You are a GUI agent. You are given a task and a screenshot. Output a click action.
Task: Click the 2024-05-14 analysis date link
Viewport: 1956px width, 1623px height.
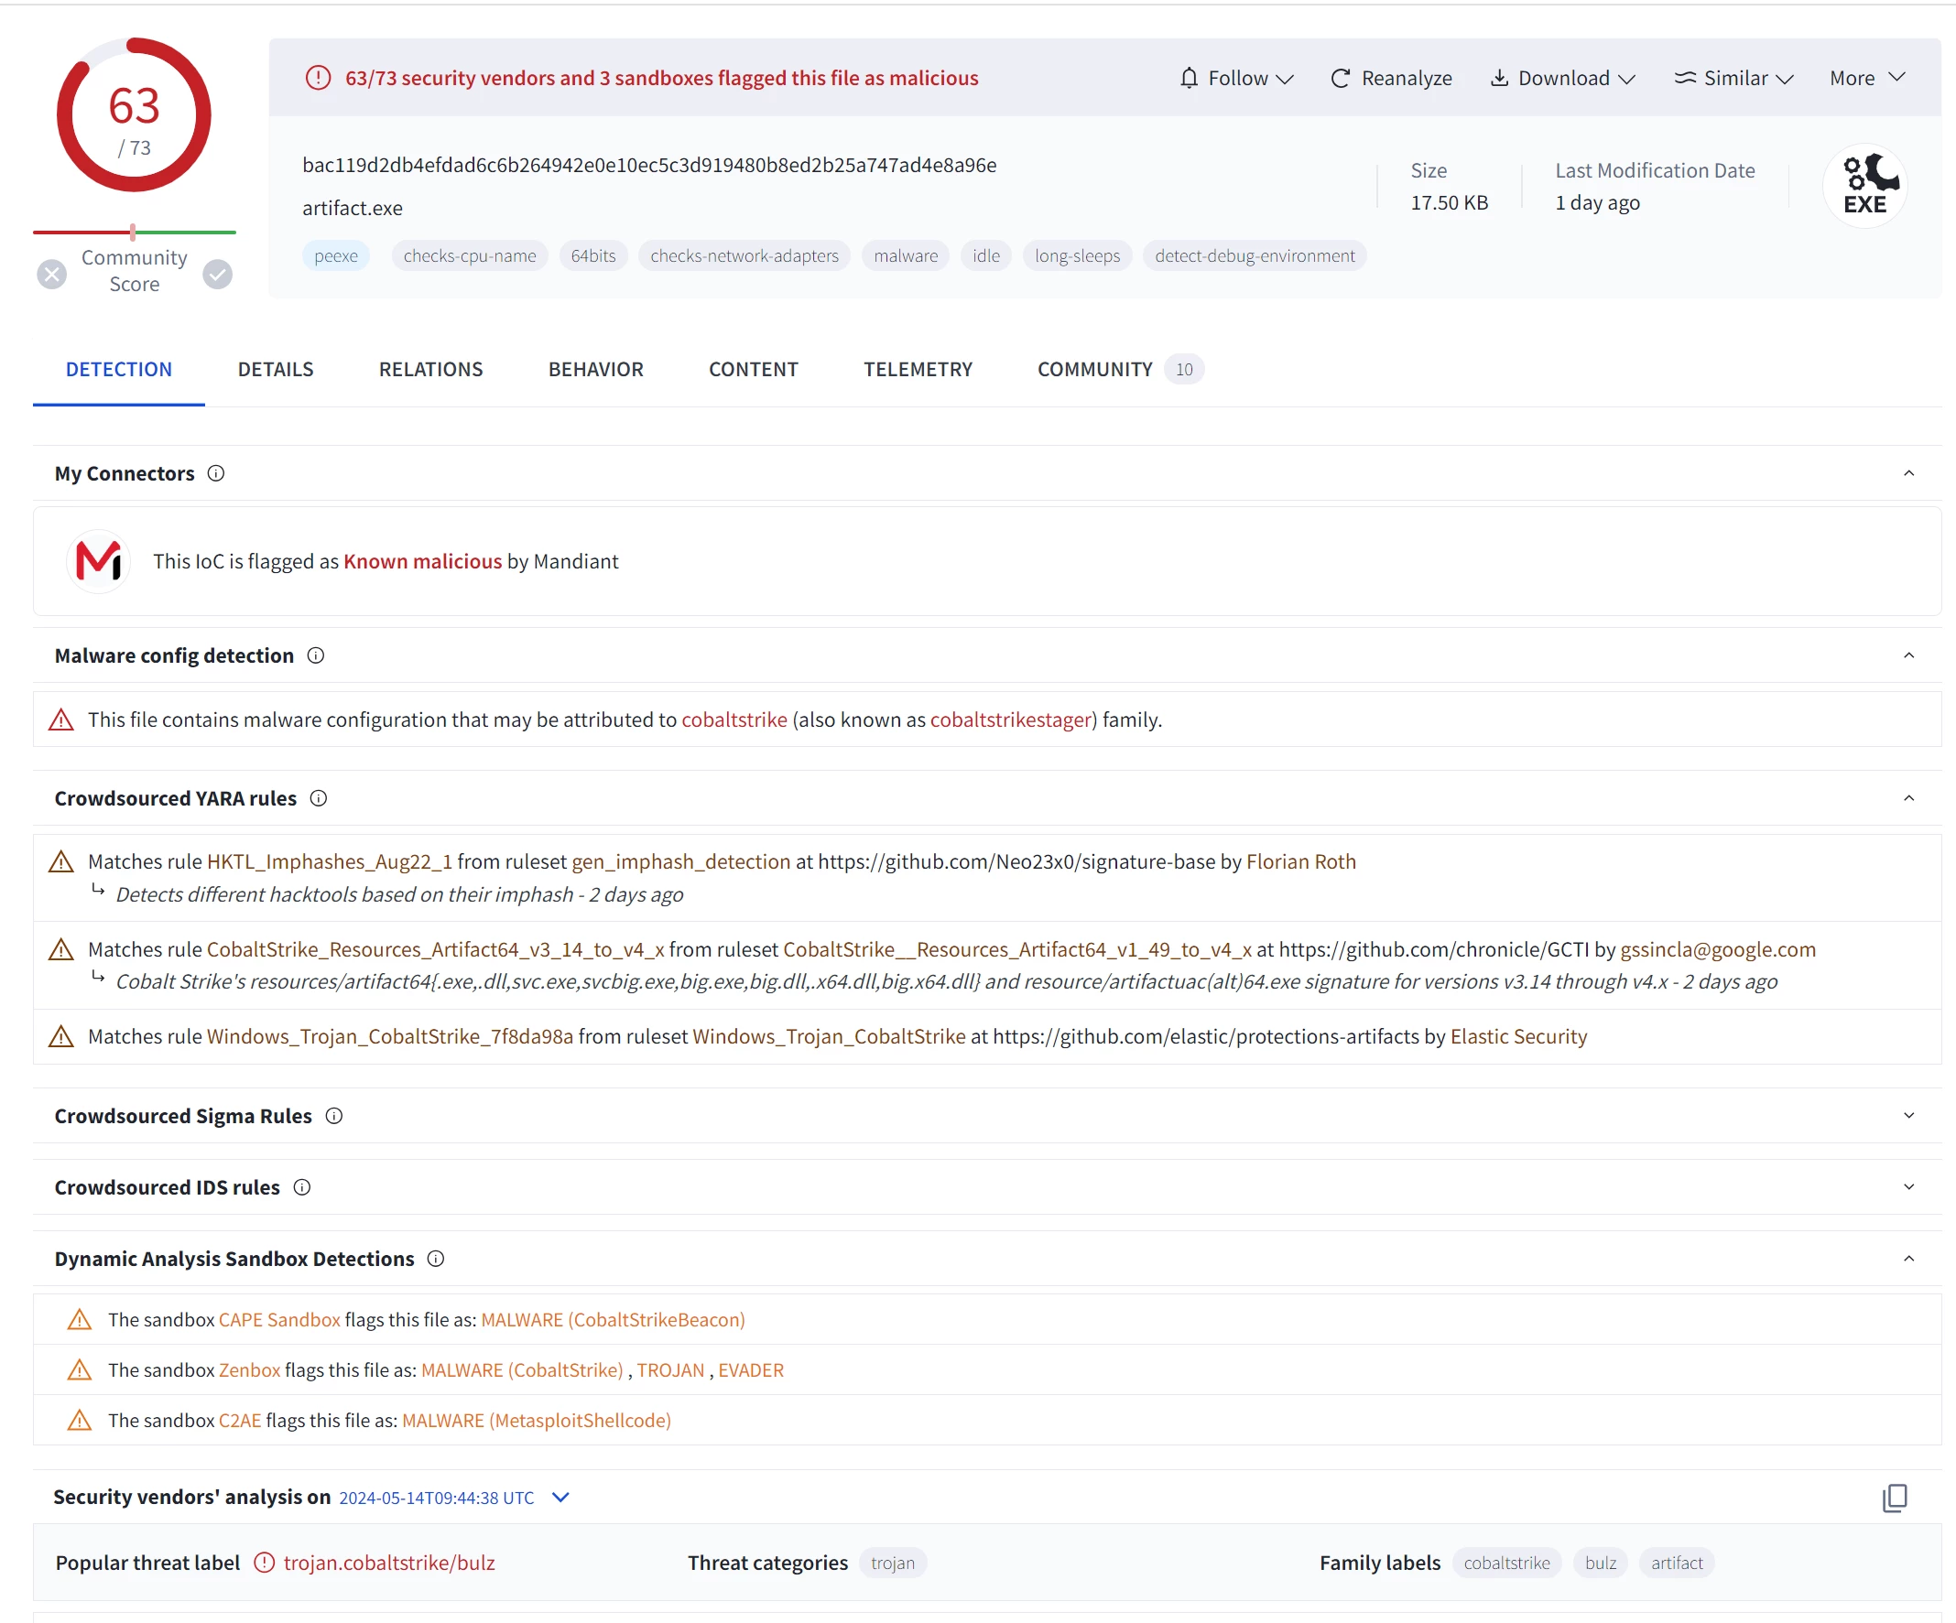[x=437, y=1499]
